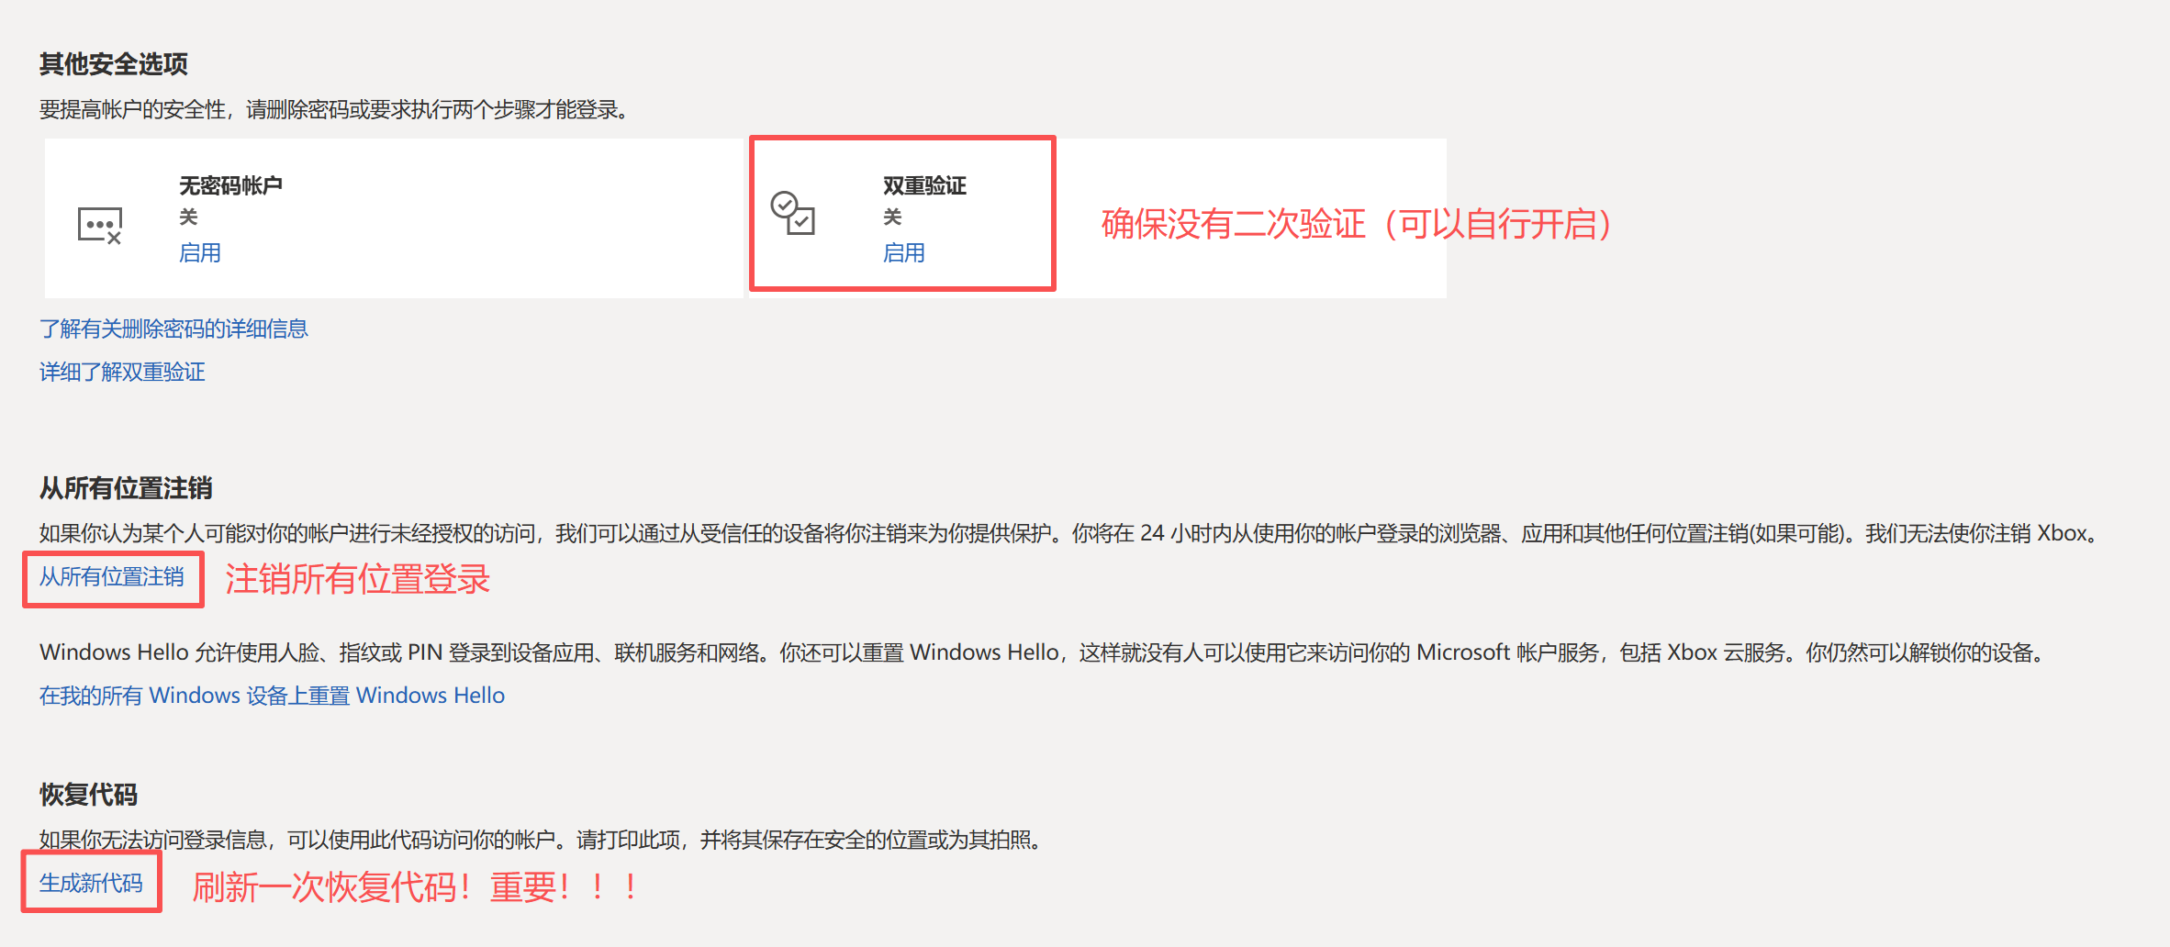Click the 其他安全选项 section heading
This screenshot has height=947, width=2170.
click(x=111, y=64)
